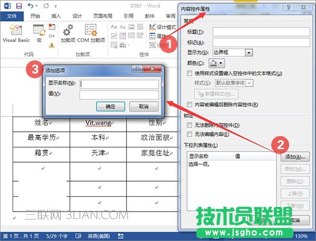Open the 宏 (Macros) button

pos(39,33)
